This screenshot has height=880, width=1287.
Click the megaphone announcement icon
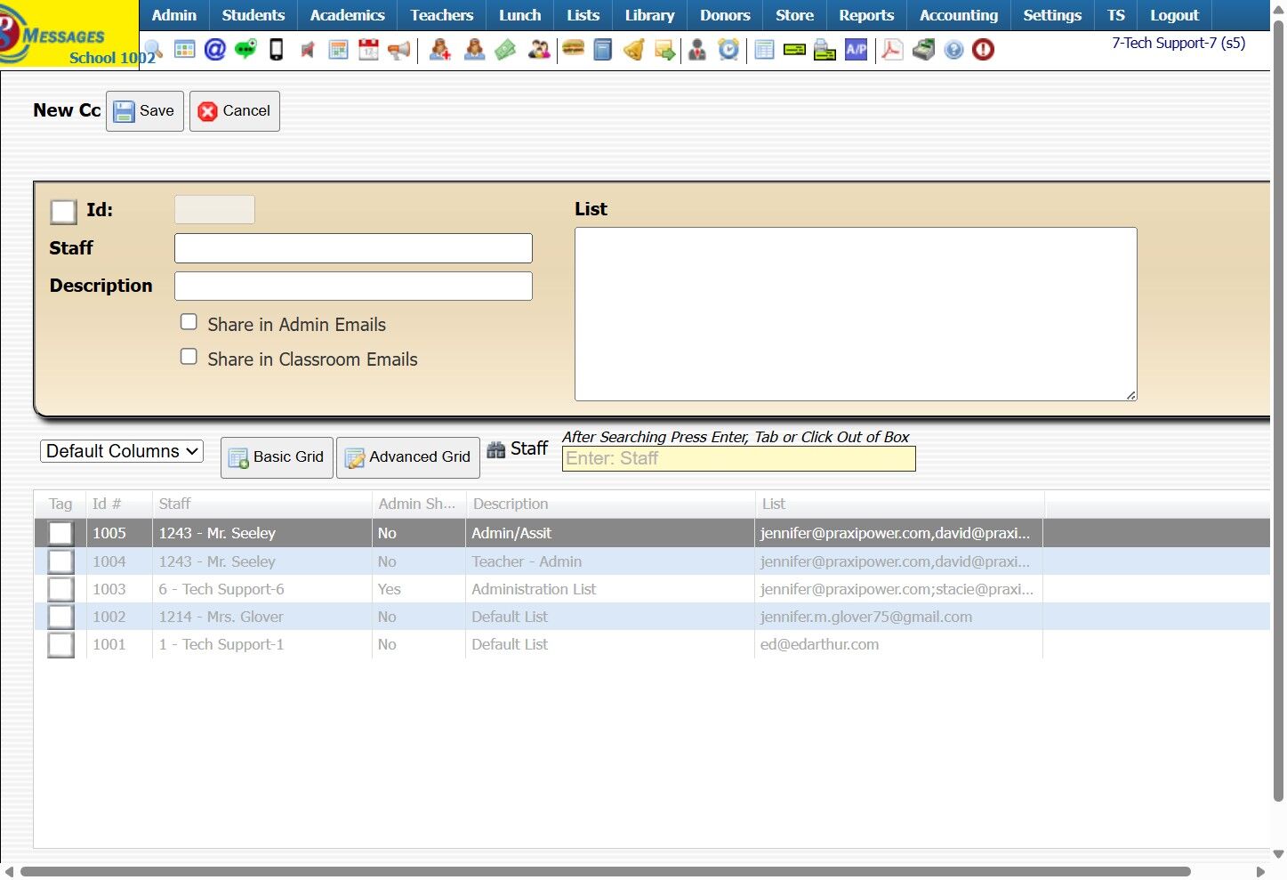click(399, 50)
